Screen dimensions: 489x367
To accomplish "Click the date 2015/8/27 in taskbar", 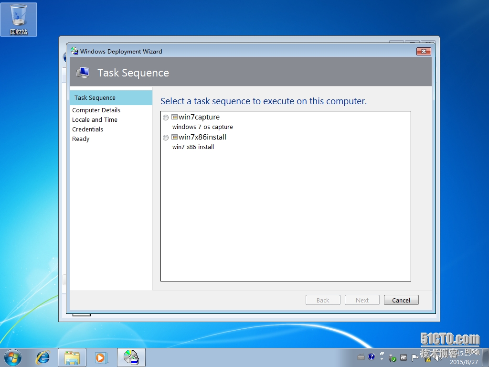I will pyautogui.click(x=464, y=362).
